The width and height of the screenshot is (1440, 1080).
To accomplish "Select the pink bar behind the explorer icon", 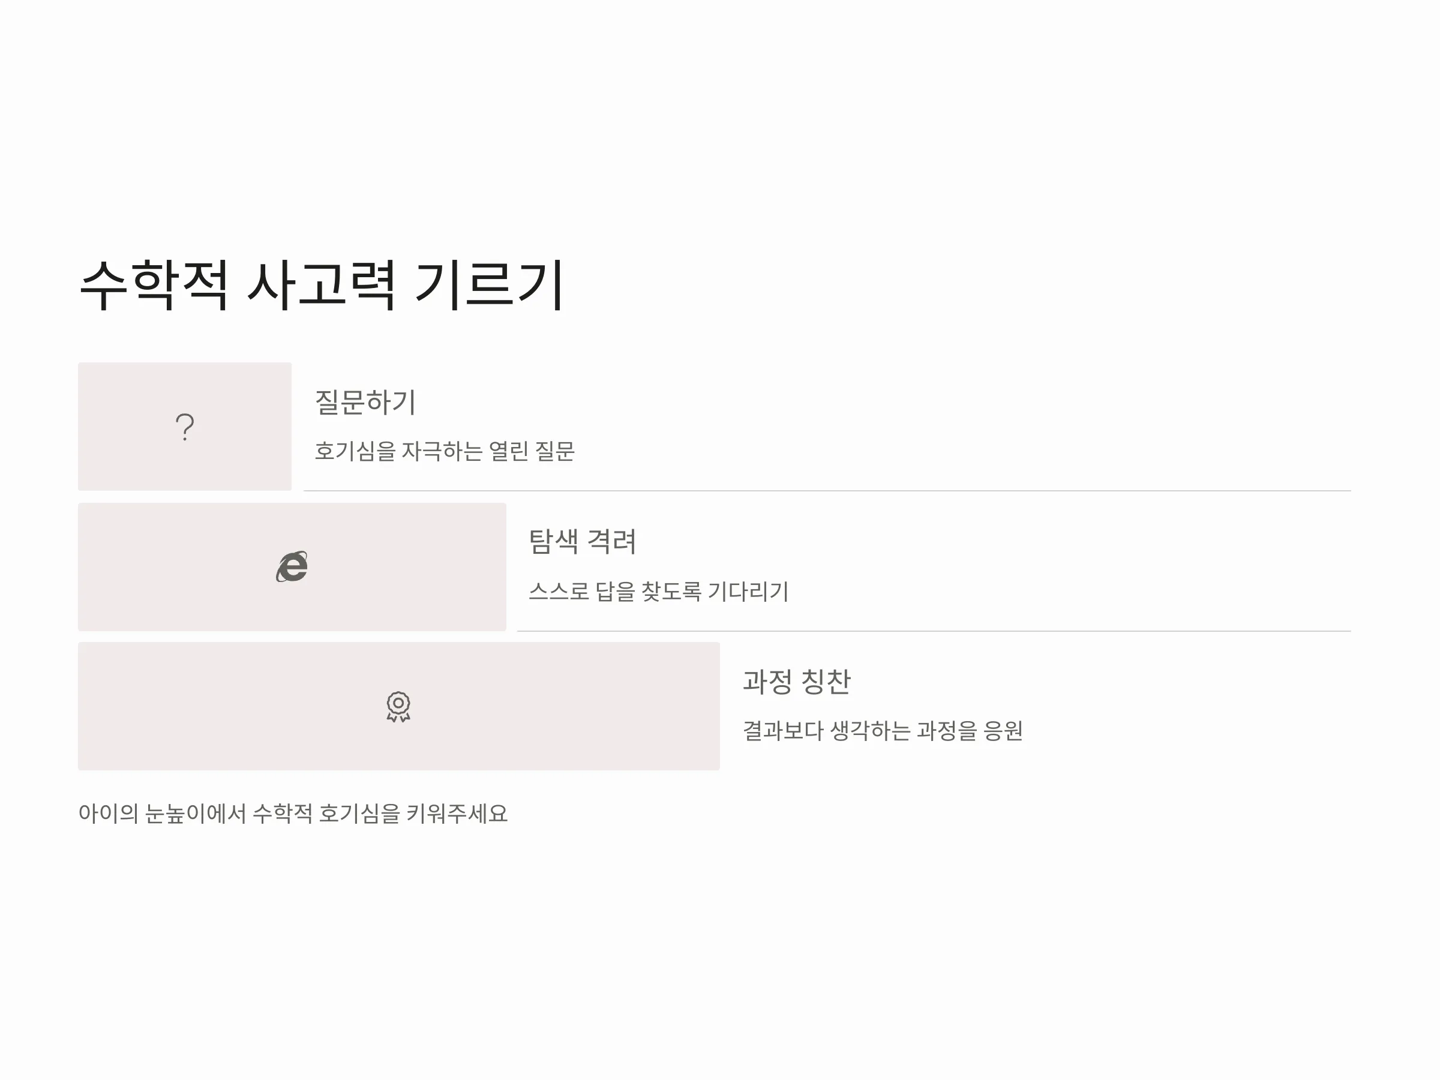I will click(x=292, y=566).
